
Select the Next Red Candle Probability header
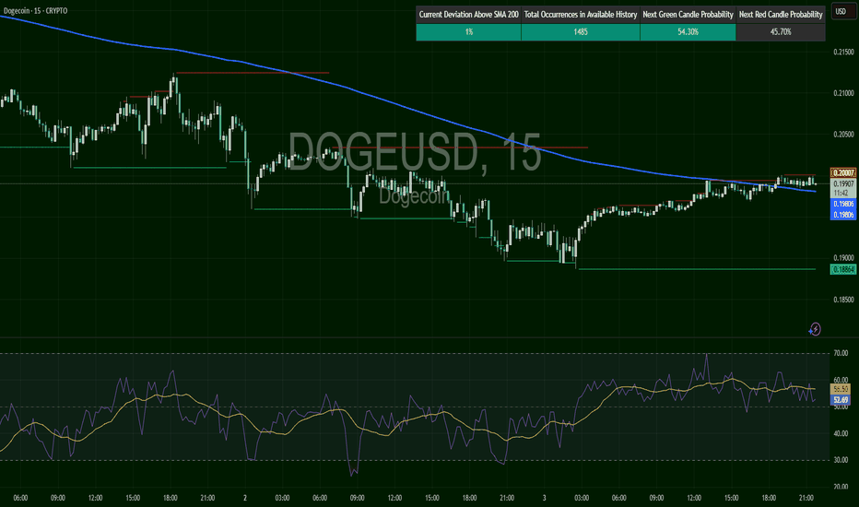click(x=781, y=15)
